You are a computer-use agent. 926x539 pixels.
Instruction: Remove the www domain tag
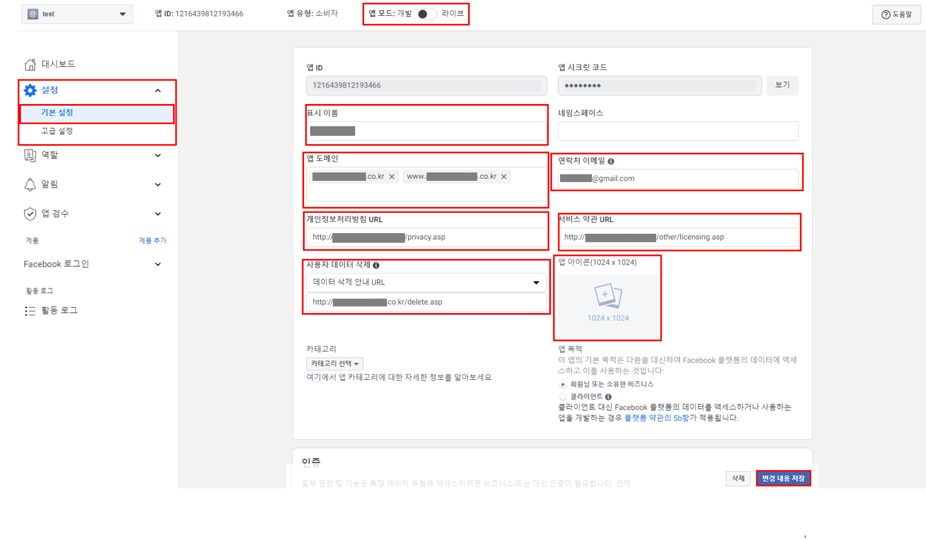coord(504,177)
